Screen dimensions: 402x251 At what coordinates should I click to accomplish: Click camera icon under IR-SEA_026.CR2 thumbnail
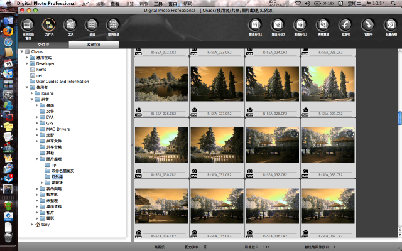coord(139,110)
